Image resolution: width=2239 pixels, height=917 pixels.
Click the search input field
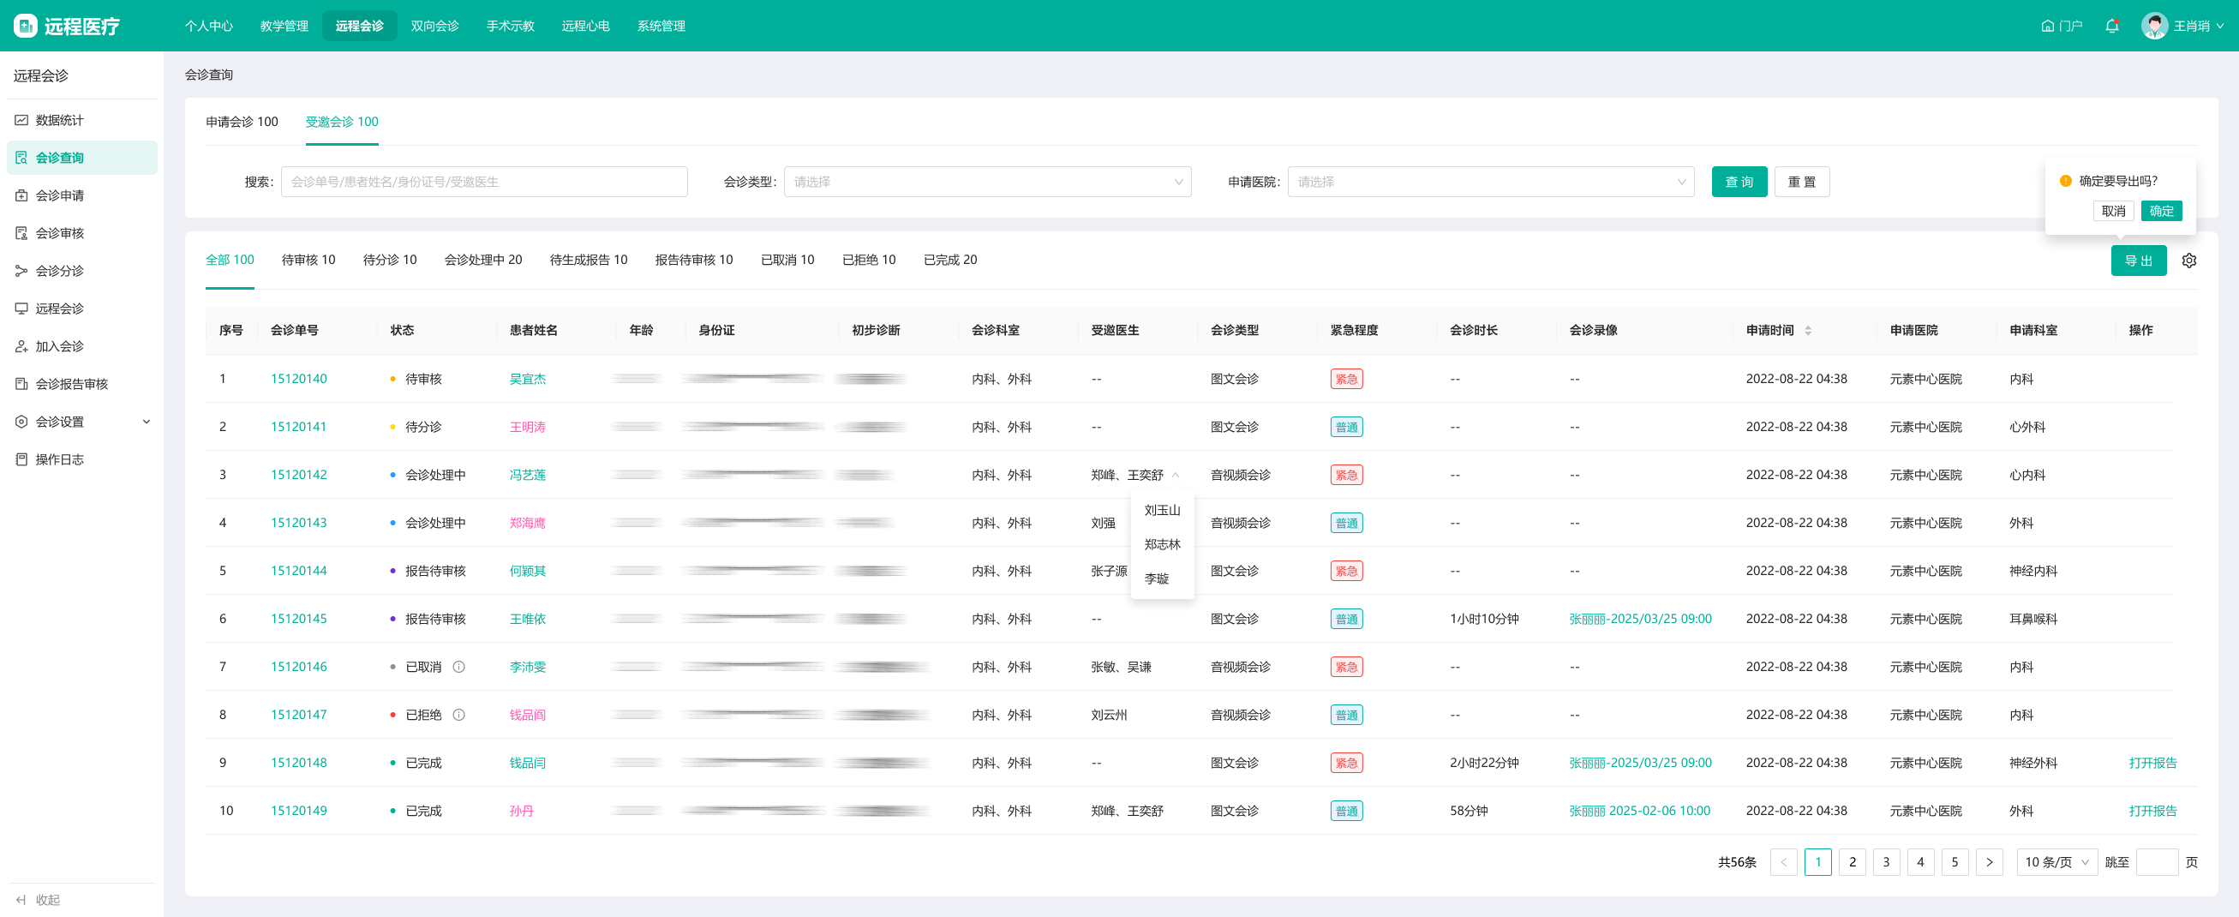[x=483, y=182]
